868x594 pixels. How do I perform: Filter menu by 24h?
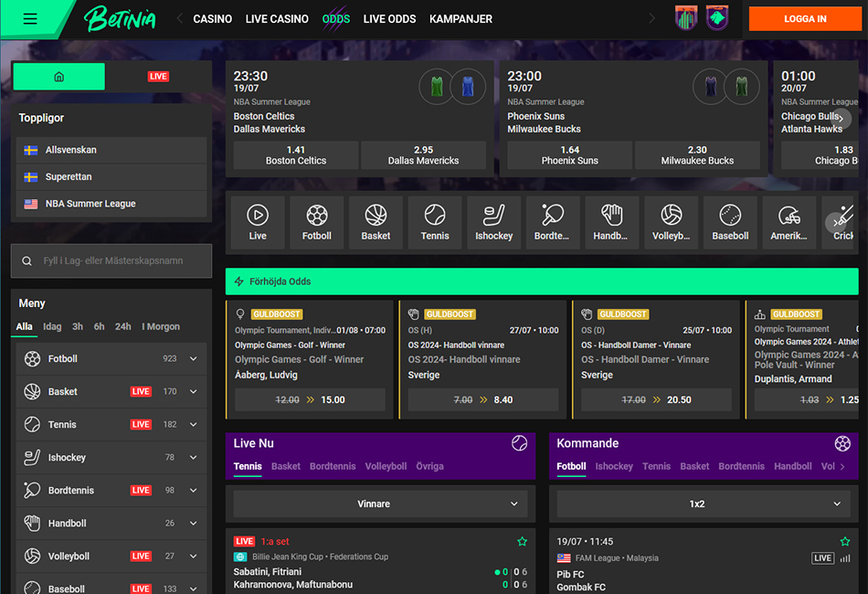(x=123, y=326)
